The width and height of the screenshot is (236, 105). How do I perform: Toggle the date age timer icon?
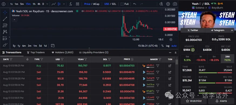click(x=28, y=59)
